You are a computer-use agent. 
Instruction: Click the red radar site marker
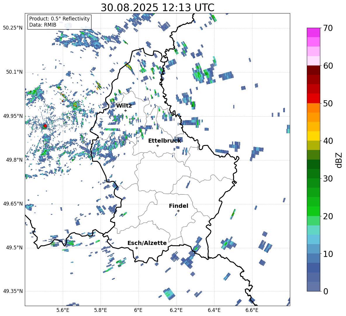tap(45, 126)
